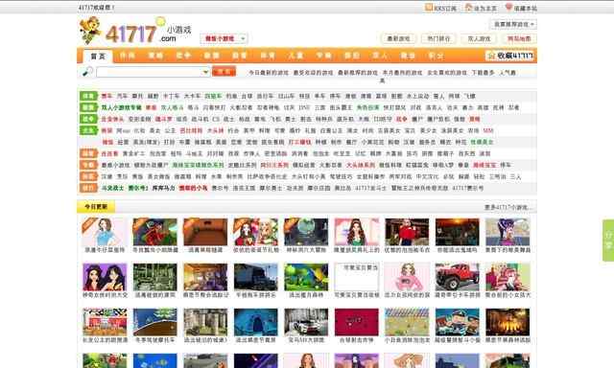Open the two girls purple background thumbnail
Viewport: 614px width, 368px height.
[105, 277]
